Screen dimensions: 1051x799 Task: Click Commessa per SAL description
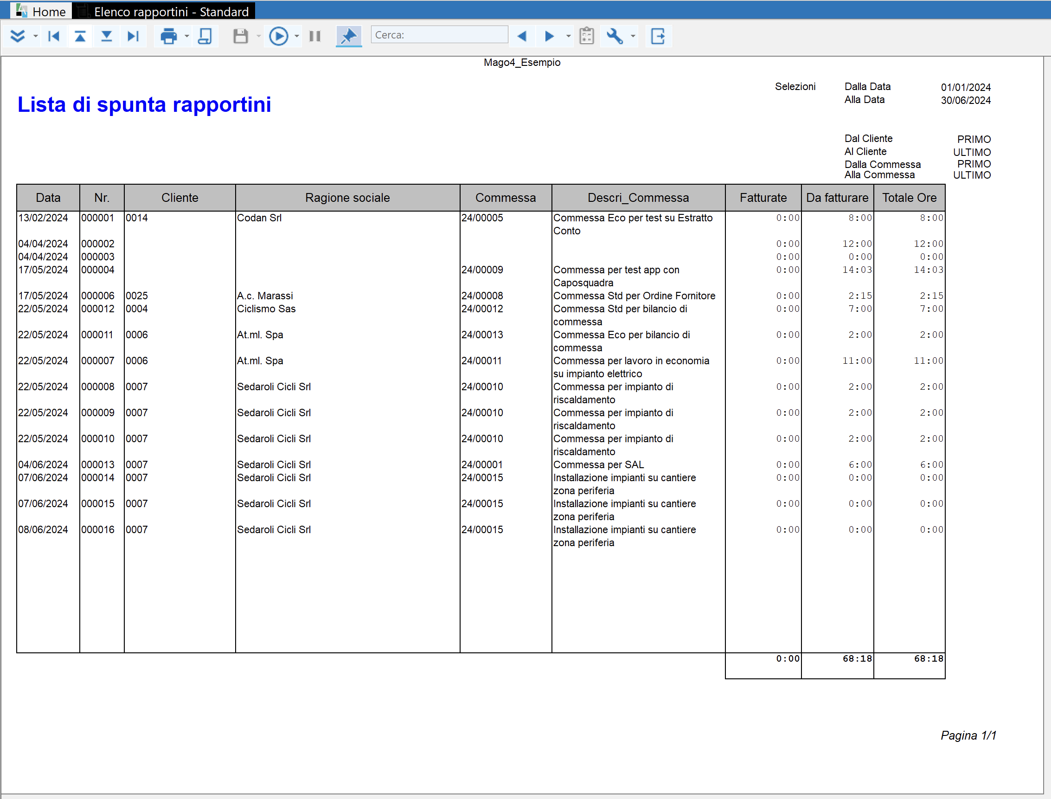(599, 464)
